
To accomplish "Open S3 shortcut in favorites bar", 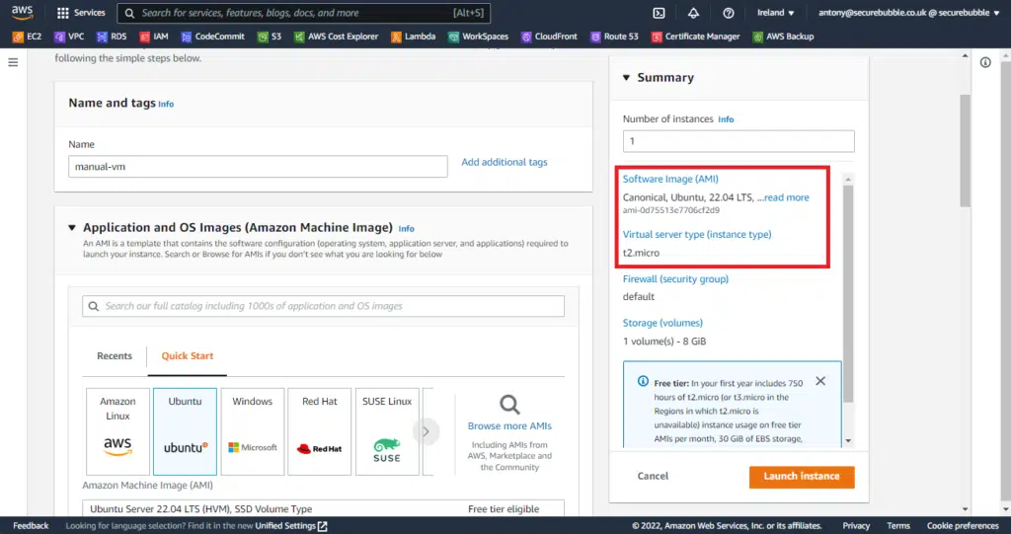I will [x=270, y=37].
